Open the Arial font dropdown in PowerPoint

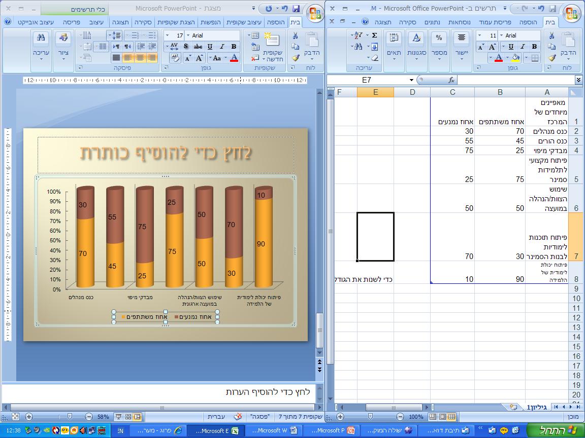click(x=188, y=35)
